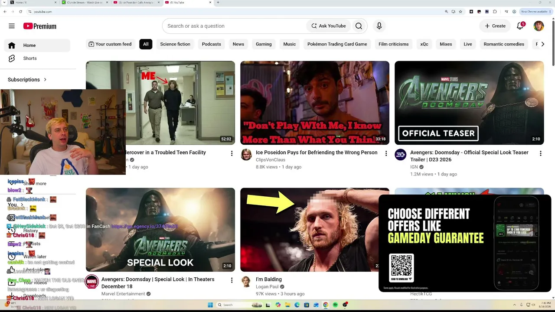
Task: Open the Ice Poseidon video thumbnail
Action: (315, 103)
